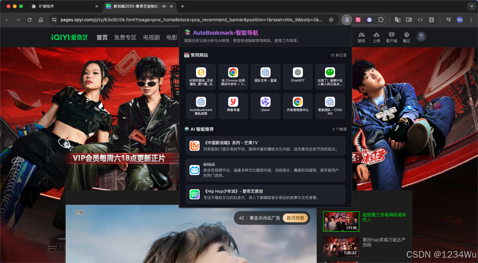
Task: Close the 新说唱2025 tab
Action: pos(171,6)
